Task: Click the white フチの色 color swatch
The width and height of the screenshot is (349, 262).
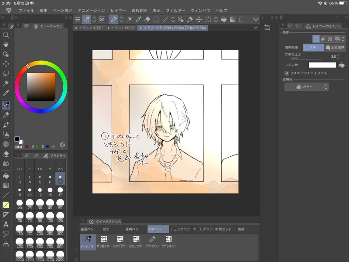Action: click(322, 65)
